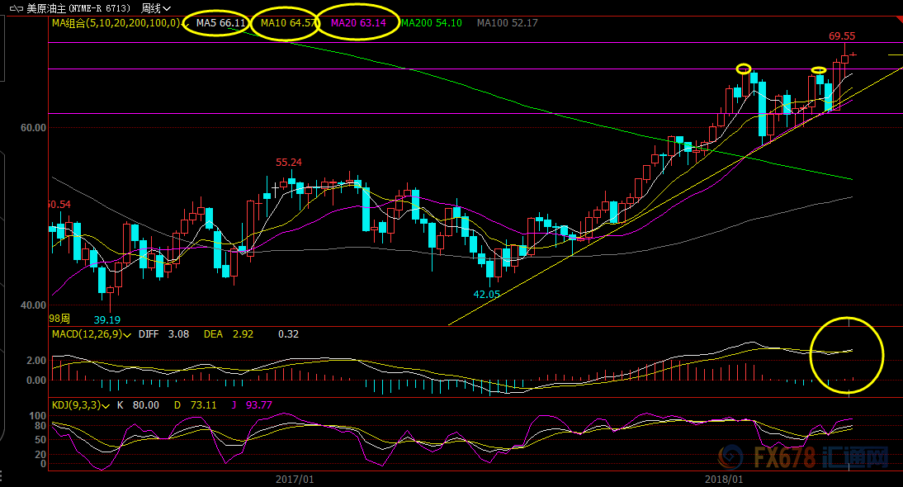Screen dimensions: 903x487
Task: Click the 2017/01 time axis marker
Action: [295, 479]
